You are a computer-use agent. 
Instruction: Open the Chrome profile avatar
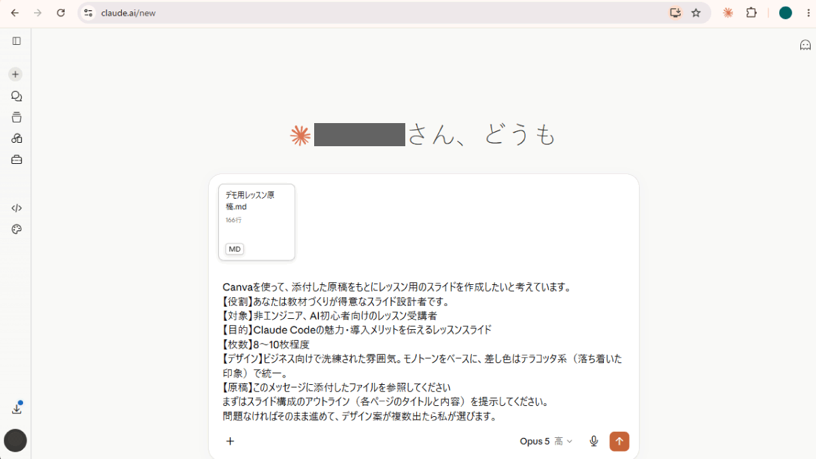[785, 12]
